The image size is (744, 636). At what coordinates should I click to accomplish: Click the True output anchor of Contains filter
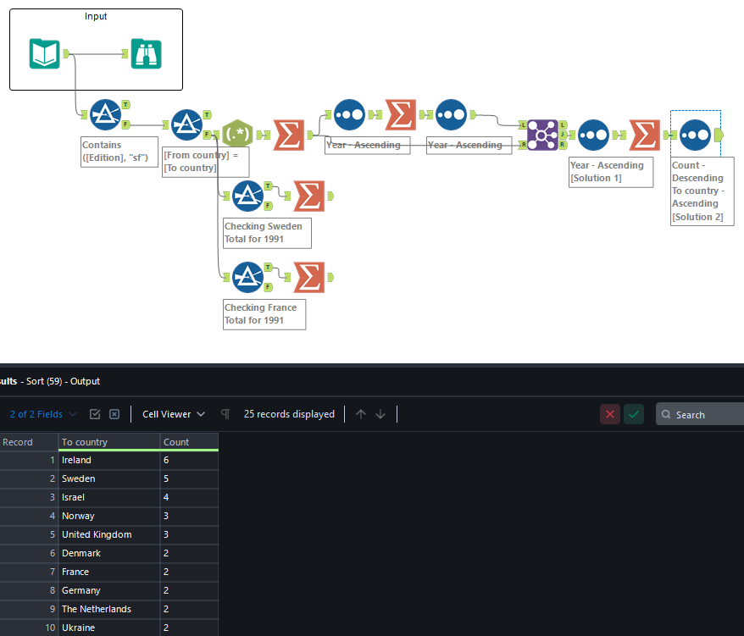pos(125,104)
